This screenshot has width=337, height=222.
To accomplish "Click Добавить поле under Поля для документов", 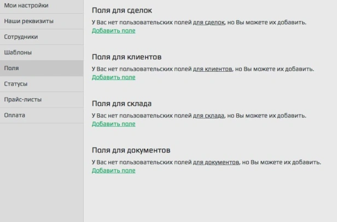I will (x=113, y=170).
